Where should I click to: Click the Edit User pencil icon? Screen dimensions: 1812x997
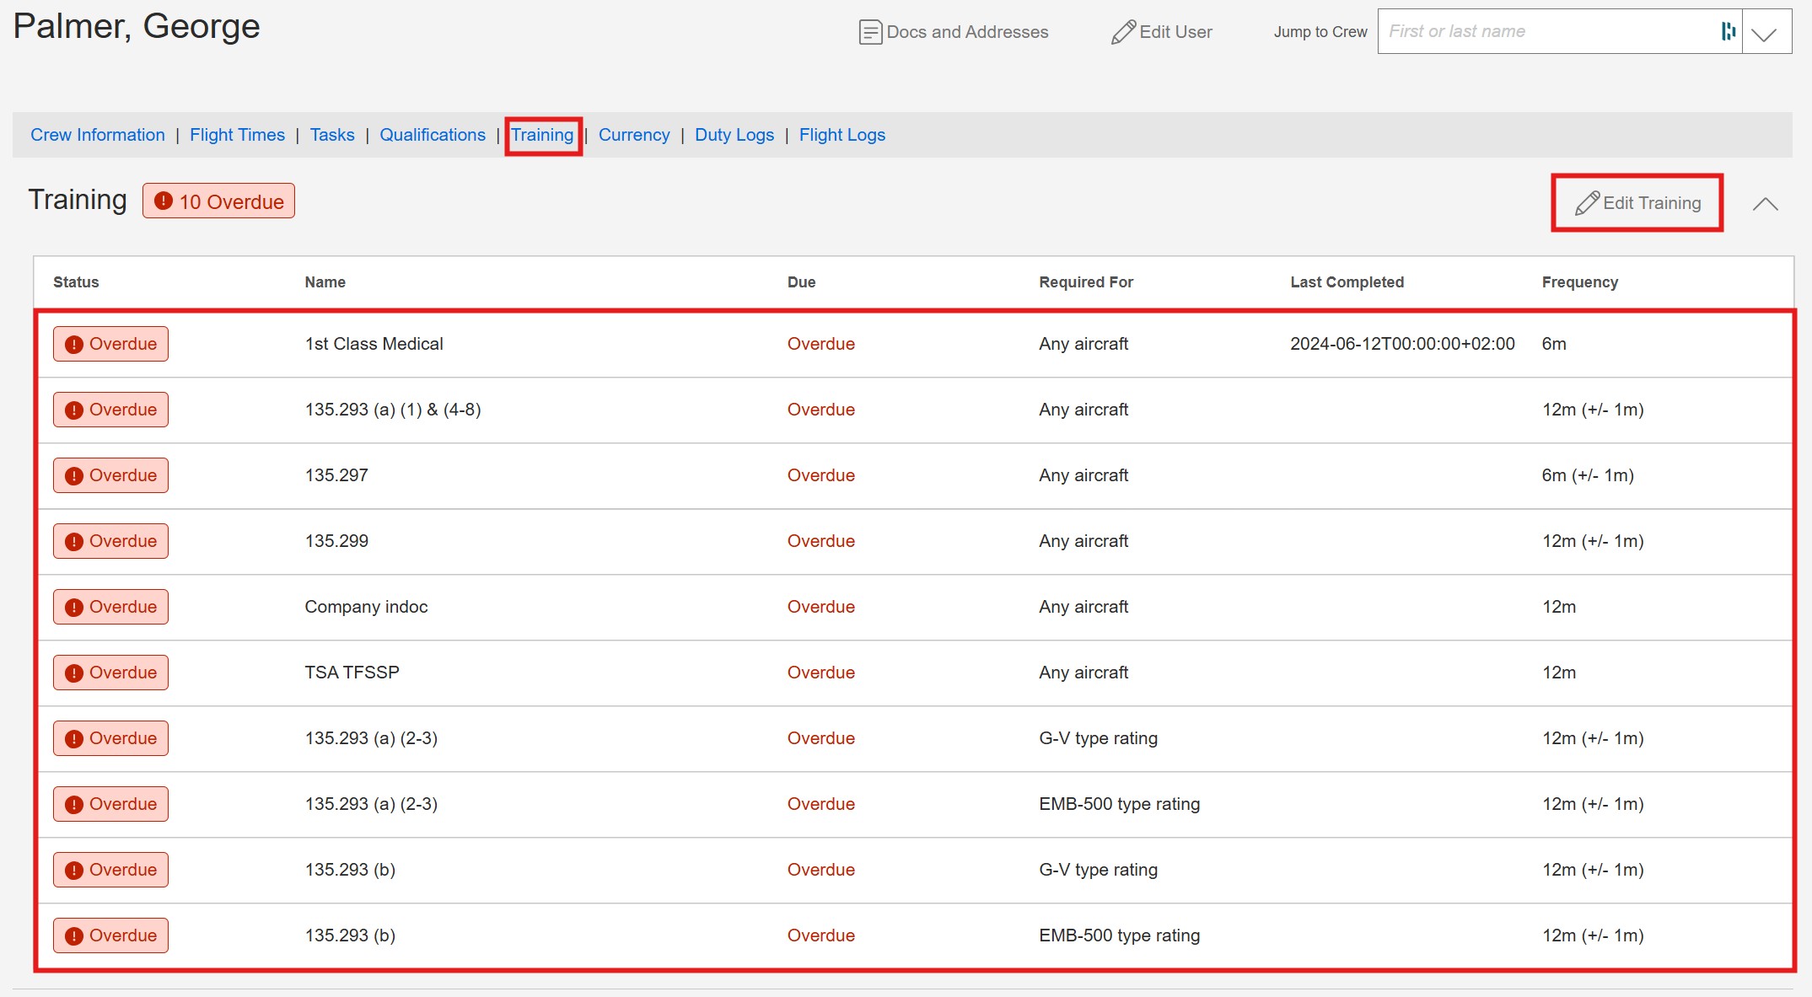click(1123, 32)
